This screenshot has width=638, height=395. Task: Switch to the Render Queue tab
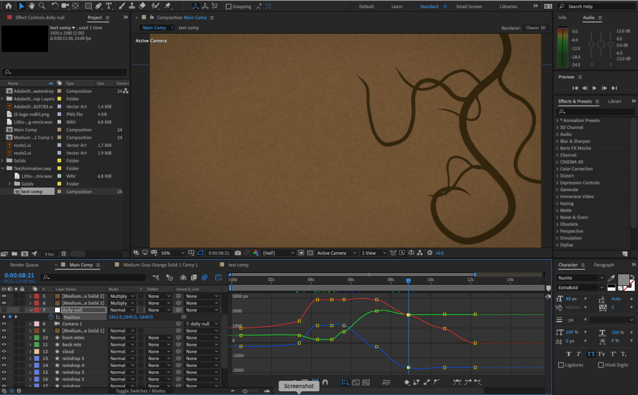[x=24, y=265]
